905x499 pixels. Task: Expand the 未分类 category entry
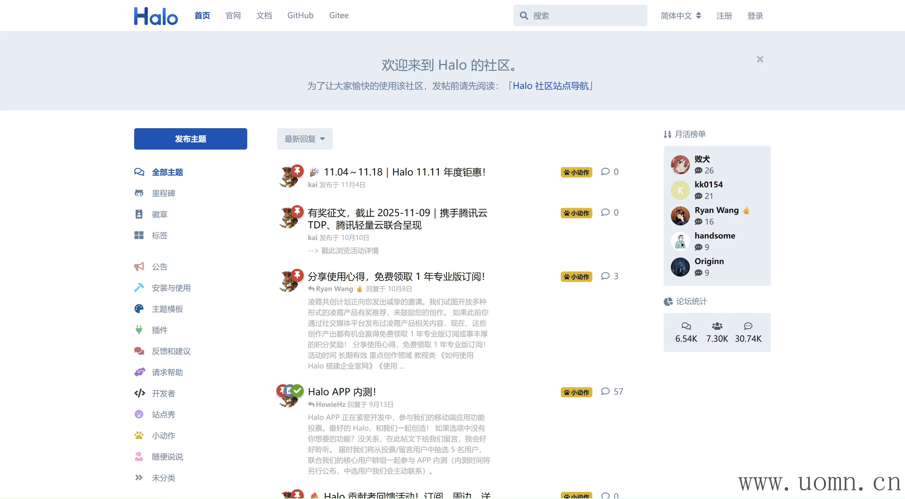pos(163,478)
